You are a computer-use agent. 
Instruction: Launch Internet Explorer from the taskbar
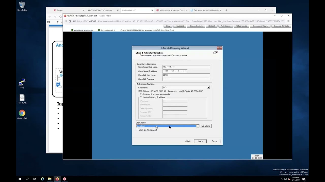point(42,179)
